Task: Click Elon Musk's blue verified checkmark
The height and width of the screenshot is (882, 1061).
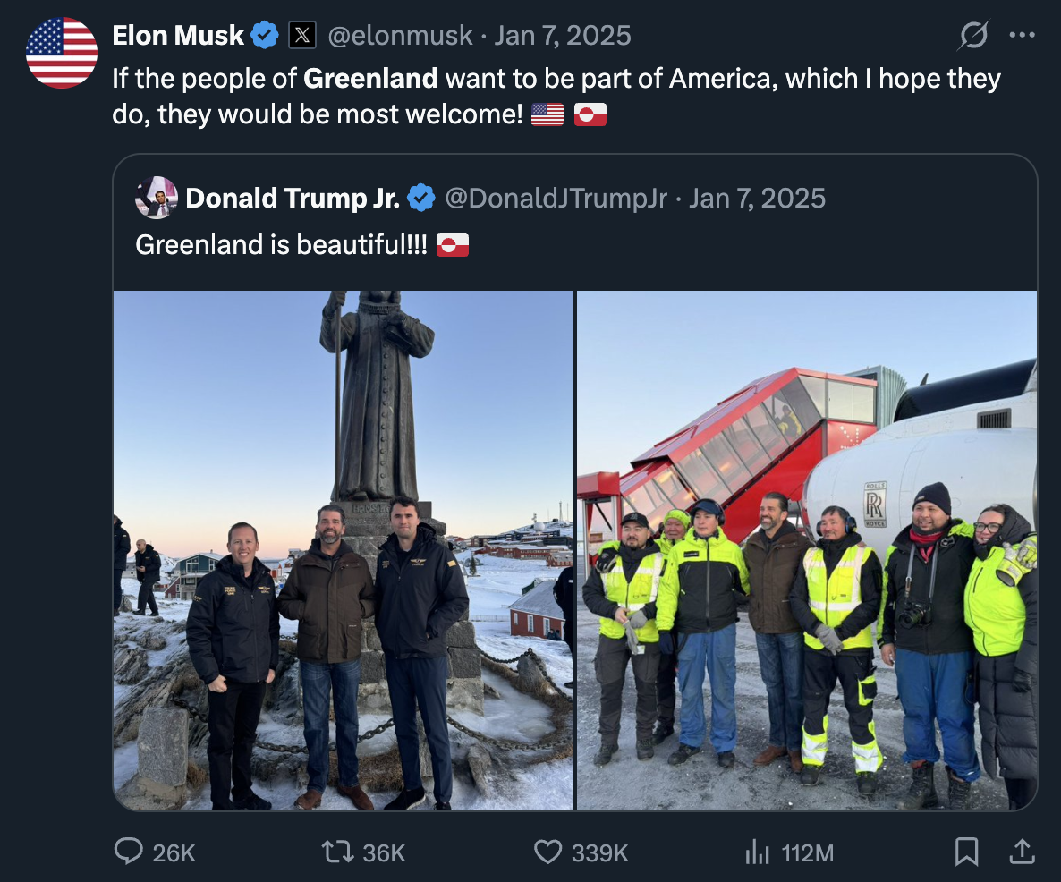Action: [264, 36]
